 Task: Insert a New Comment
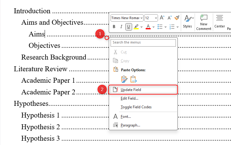[204, 21]
